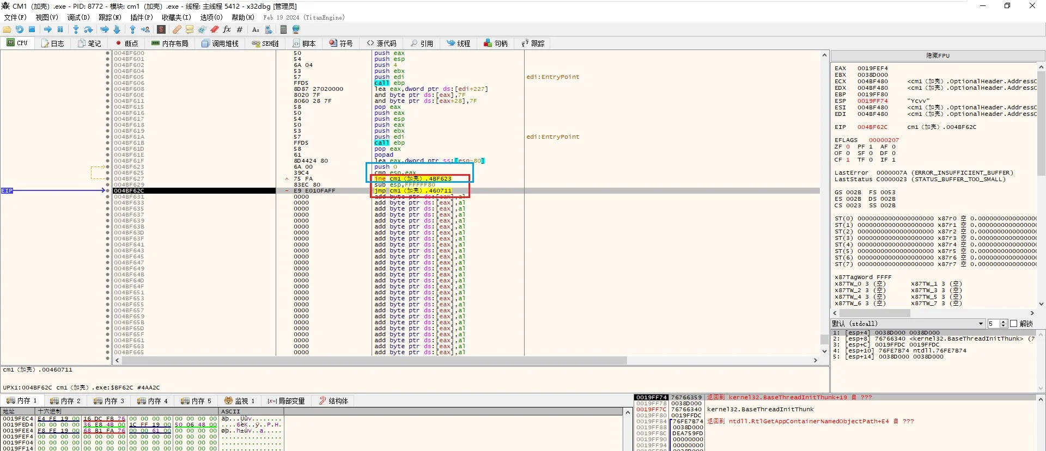Click the argument count spinner showing 5
The height and width of the screenshot is (451, 1046).
point(997,324)
